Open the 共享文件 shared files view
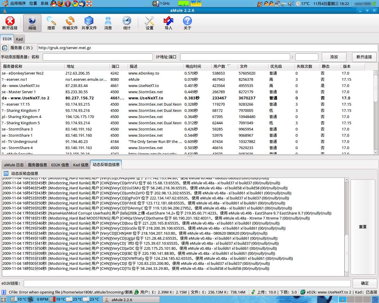The image size is (379, 303). coord(89,23)
